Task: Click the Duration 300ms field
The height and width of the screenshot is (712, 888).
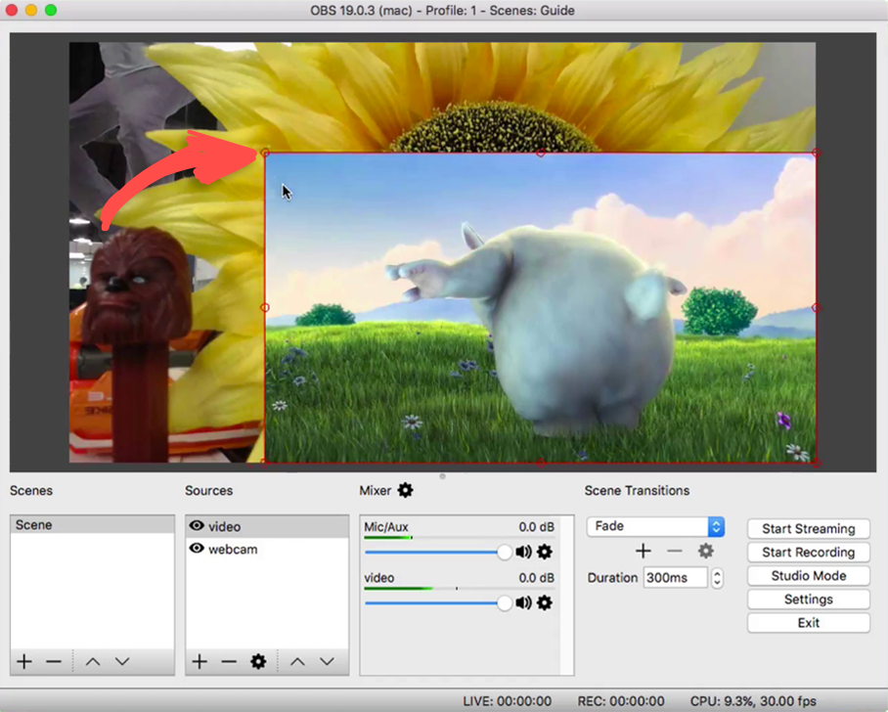Action: pos(675,578)
